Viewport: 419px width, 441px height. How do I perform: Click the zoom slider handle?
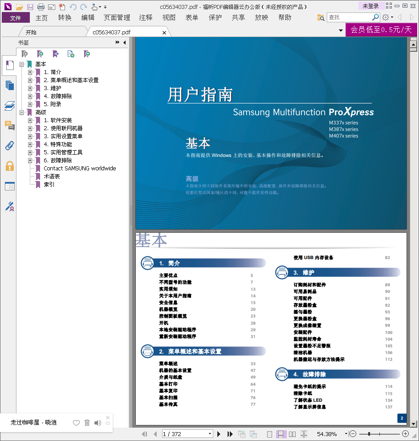coord(369,434)
